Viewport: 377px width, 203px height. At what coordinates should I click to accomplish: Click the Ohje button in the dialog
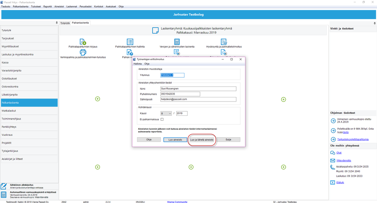tap(149, 139)
